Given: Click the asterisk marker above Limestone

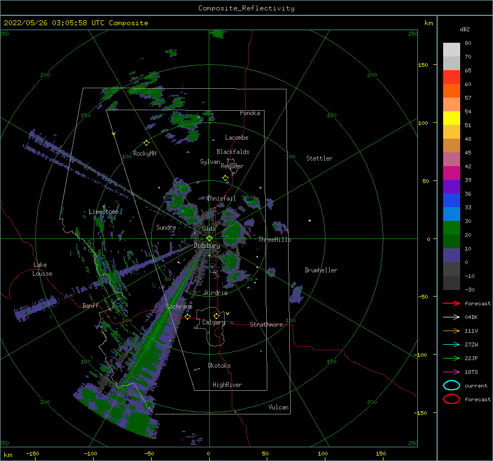Looking at the screenshot, I should [x=104, y=207].
